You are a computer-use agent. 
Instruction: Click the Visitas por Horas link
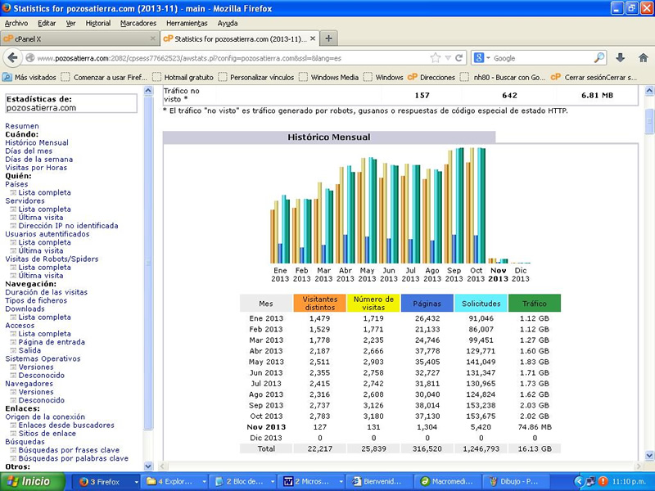36,168
